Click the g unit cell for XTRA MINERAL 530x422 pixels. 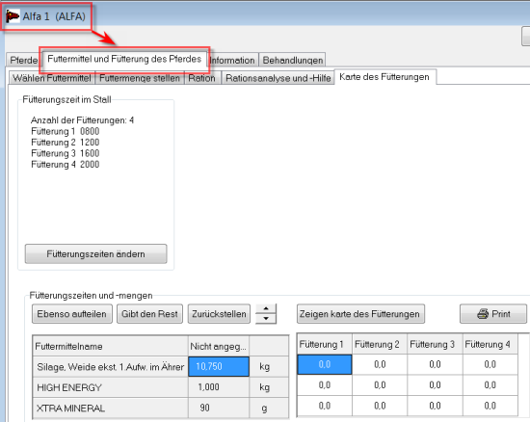(269, 408)
